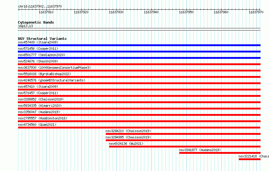This screenshot has width=269, height=171.
Task: Click ruler position 11637950
Action: pos(186,12)
